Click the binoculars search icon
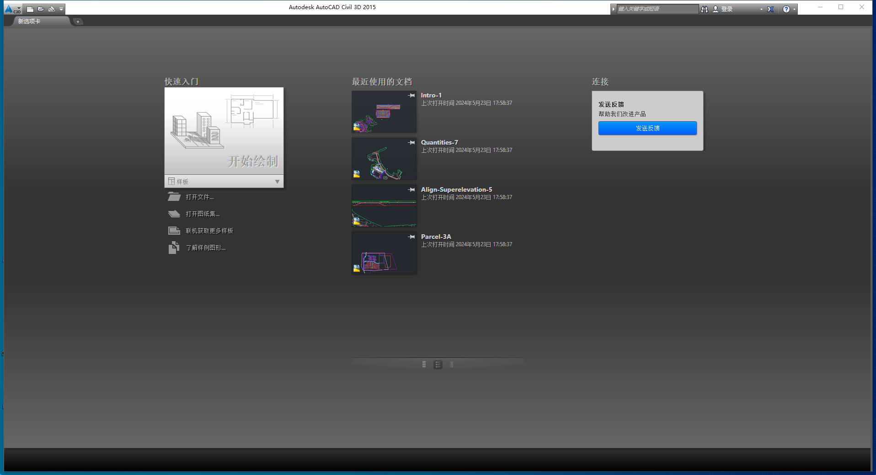Viewport: 876px width, 475px height. point(705,9)
